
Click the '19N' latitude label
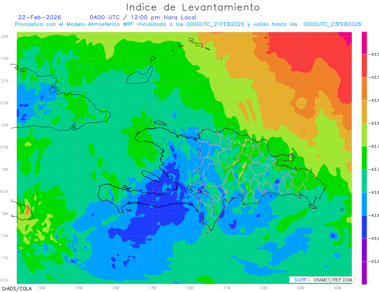point(5,169)
